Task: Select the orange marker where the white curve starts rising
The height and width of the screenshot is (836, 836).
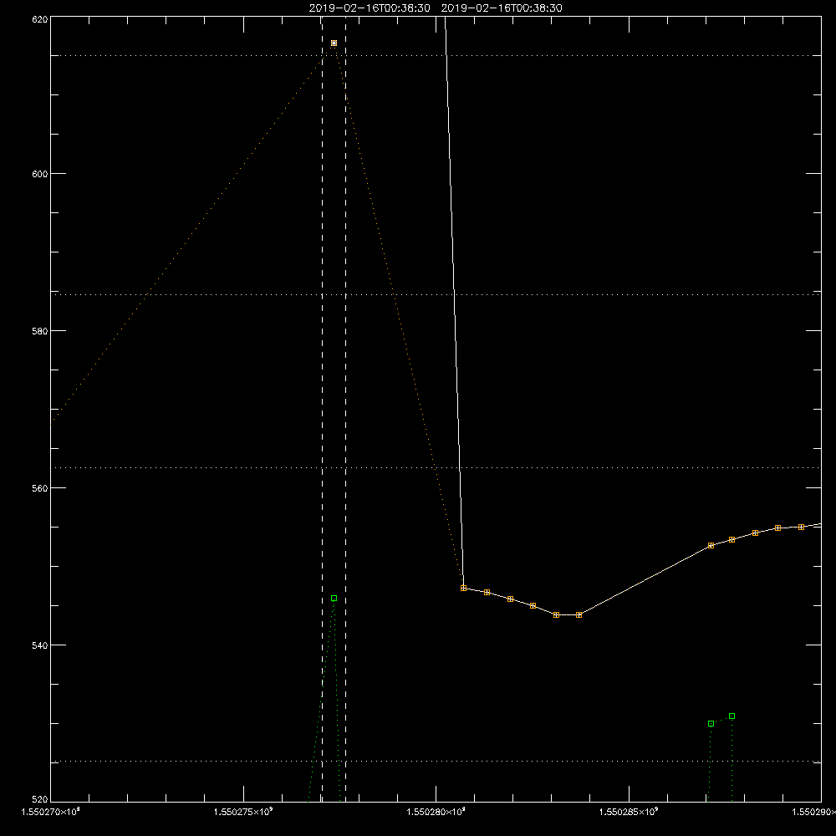Action: click(579, 614)
